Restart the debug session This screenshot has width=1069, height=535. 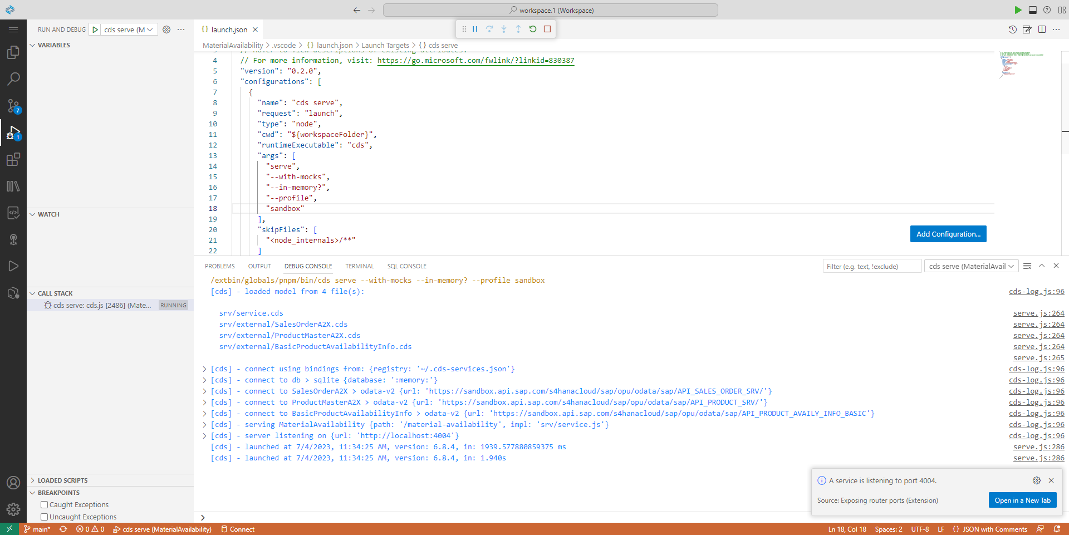pos(533,29)
